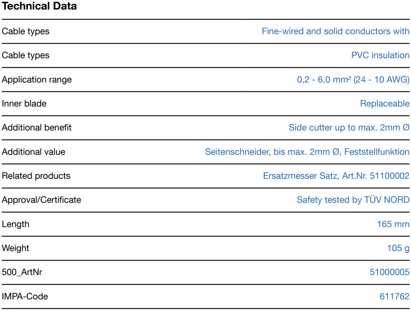Click the Approval/Certificate label
411x311 pixels.
coord(41,200)
